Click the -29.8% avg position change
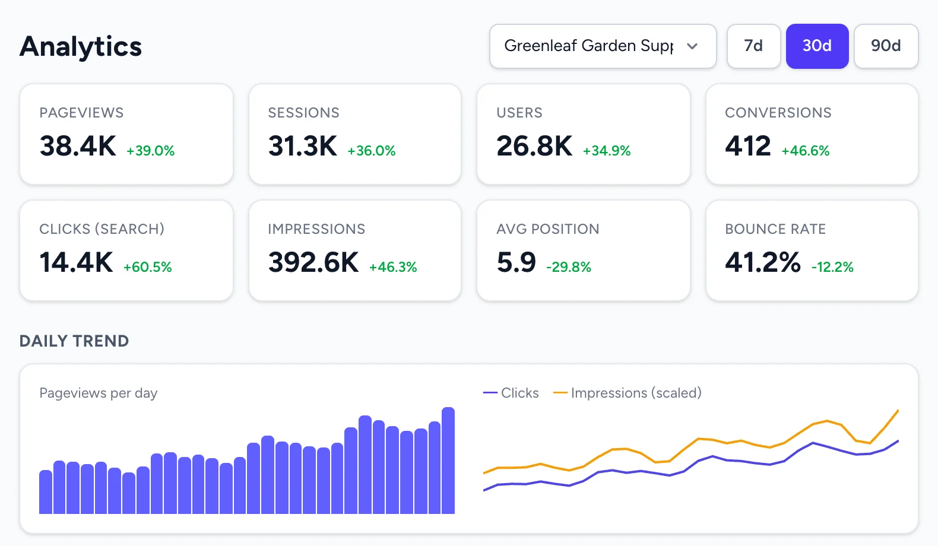Viewport: 938px width, 546px height. click(569, 267)
